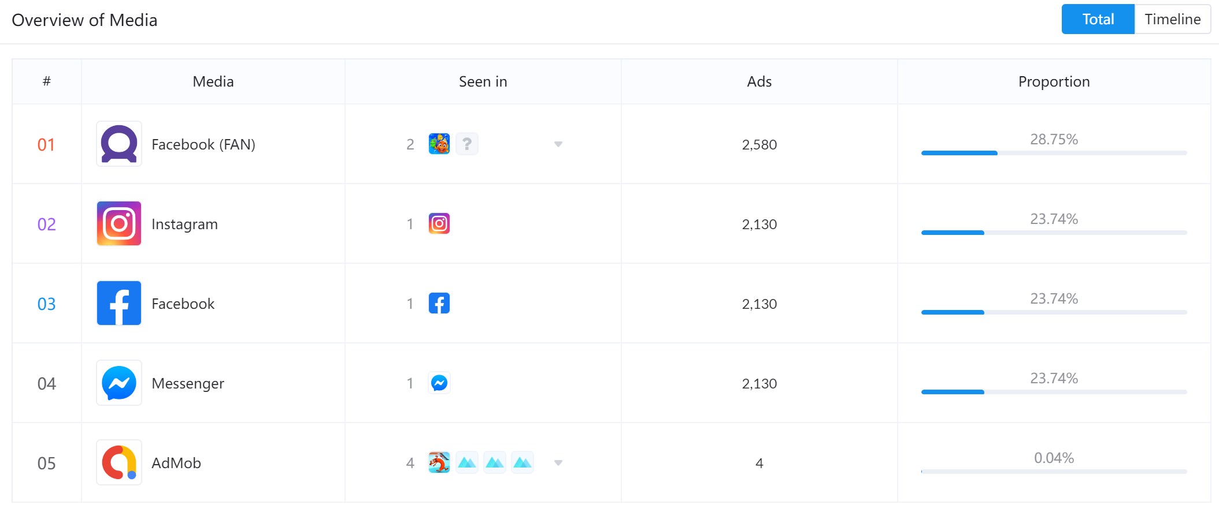
Task: Click the AdMob ads count of 4
Action: pos(759,463)
